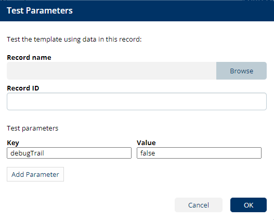
Task: Click the 'Test the template' instruction text
Action: [x=74, y=40]
